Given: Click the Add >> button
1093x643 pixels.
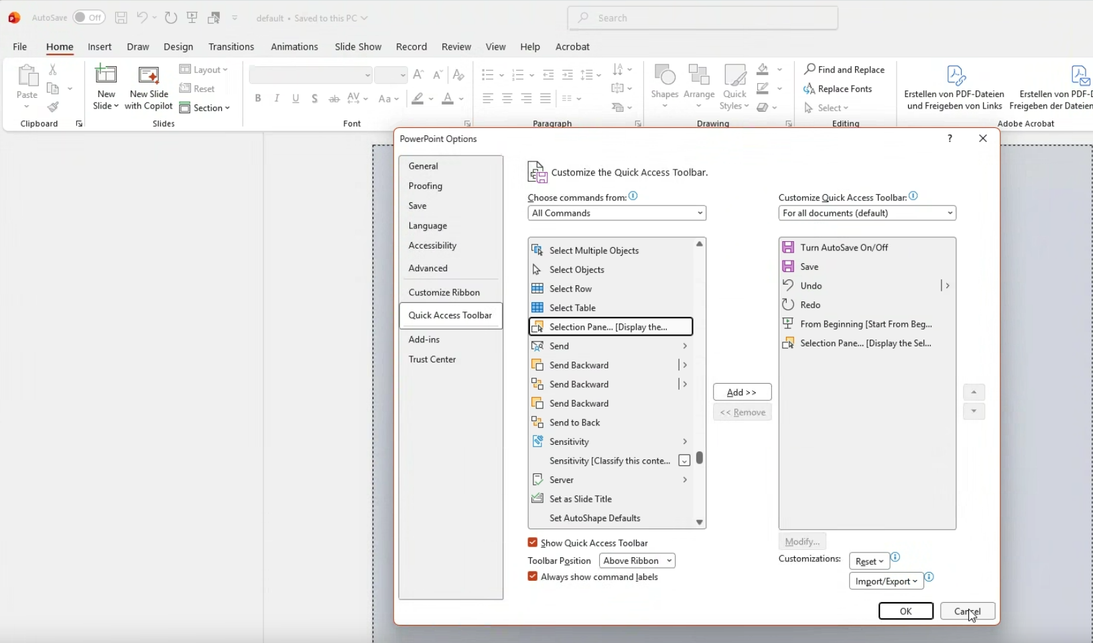Looking at the screenshot, I should (x=742, y=392).
